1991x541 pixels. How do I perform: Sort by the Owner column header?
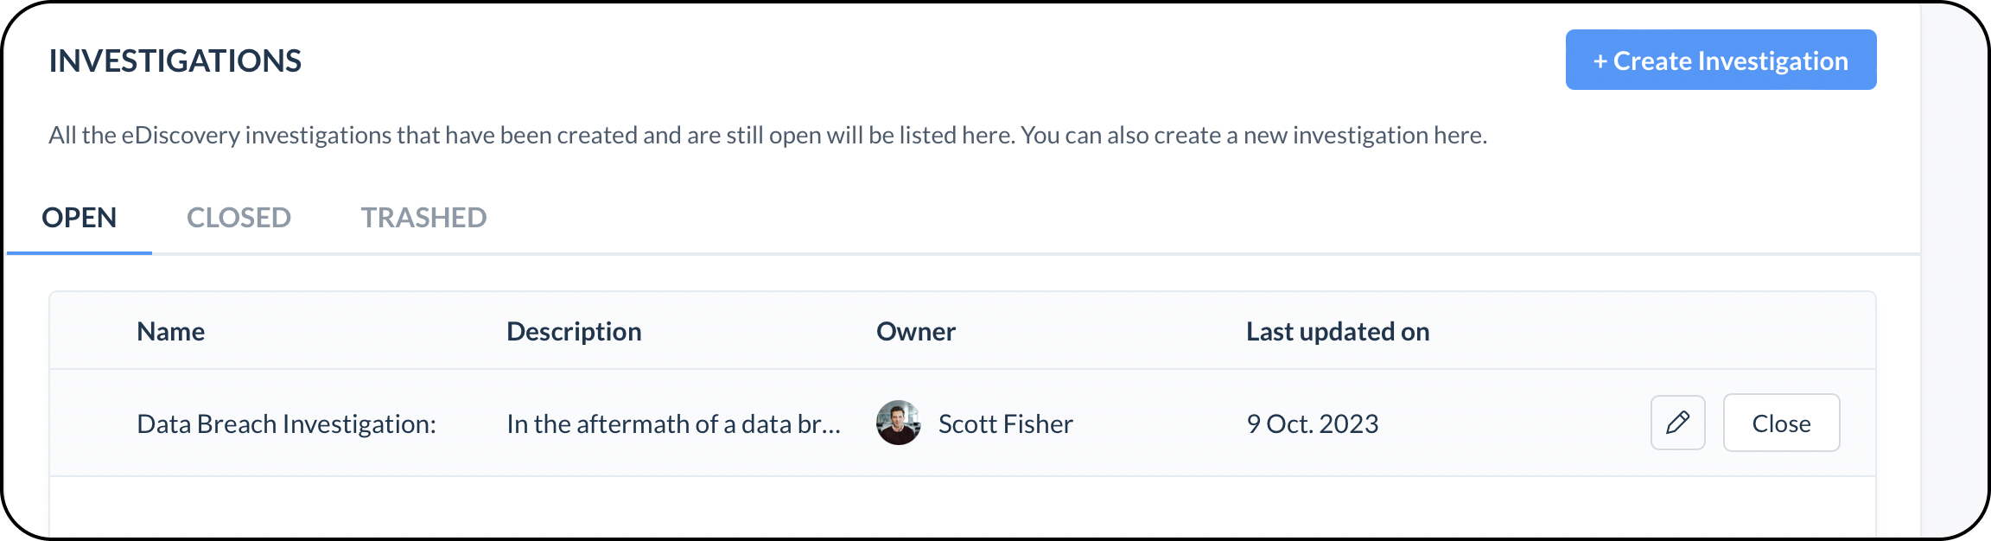pos(916,331)
